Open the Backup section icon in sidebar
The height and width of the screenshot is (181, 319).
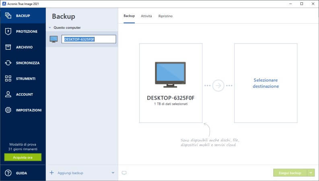click(8, 16)
